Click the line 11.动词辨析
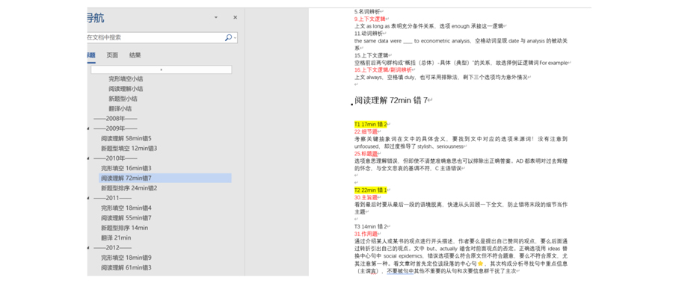The image size is (673, 286). [x=369, y=33]
